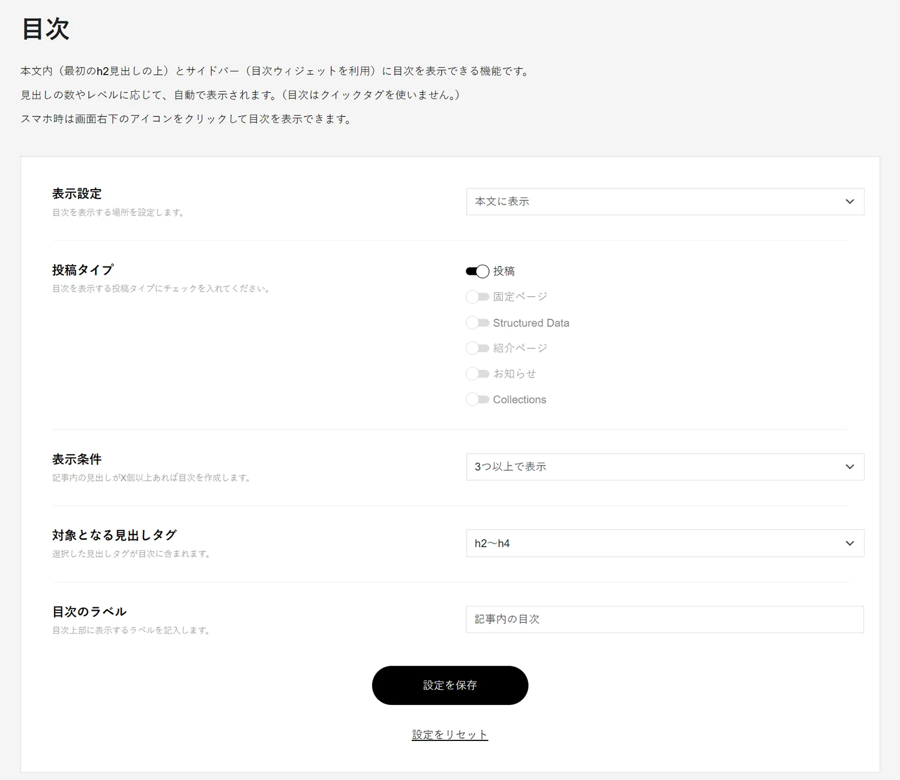This screenshot has height=780, width=900.
Task: Expand the chevron on the 3つ以上で表示 selector
Action: tap(850, 467)
